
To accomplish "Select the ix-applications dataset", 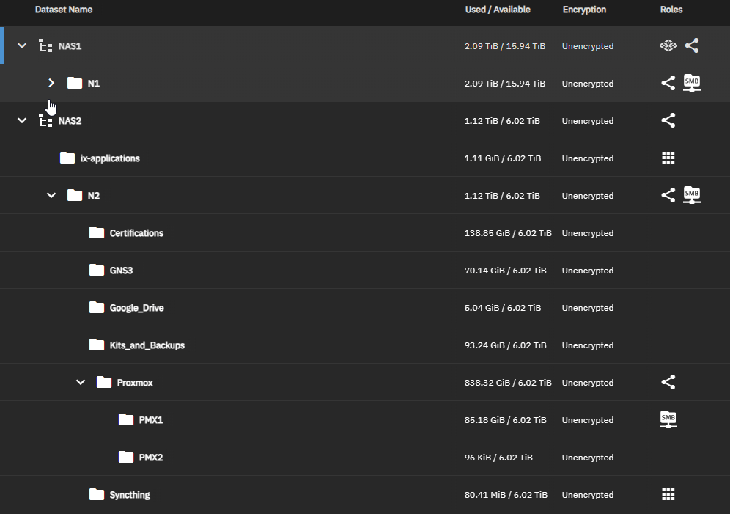I will [110, 158].
